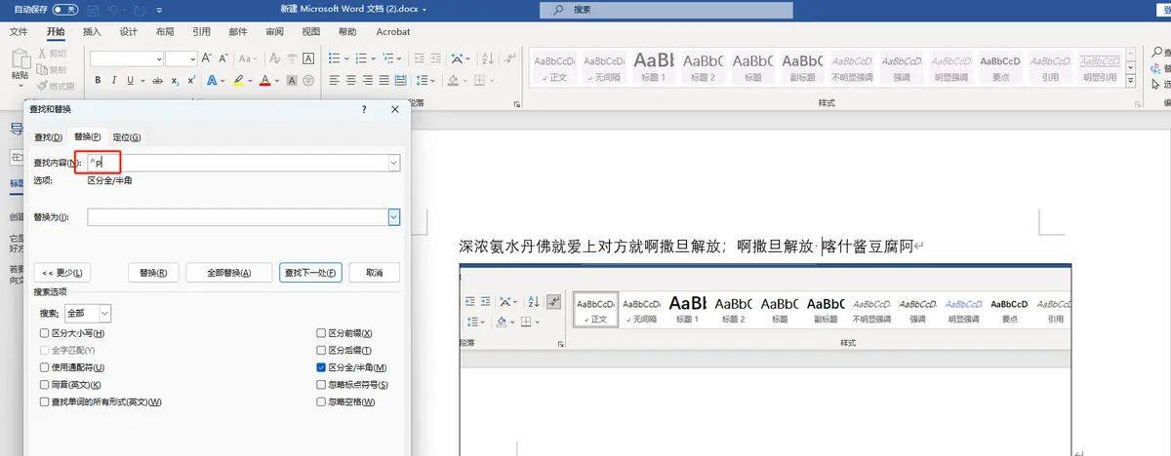The height and width of the screenshot is (456, 1171).
Task: Open the font name dropdown
Action: 158,58
